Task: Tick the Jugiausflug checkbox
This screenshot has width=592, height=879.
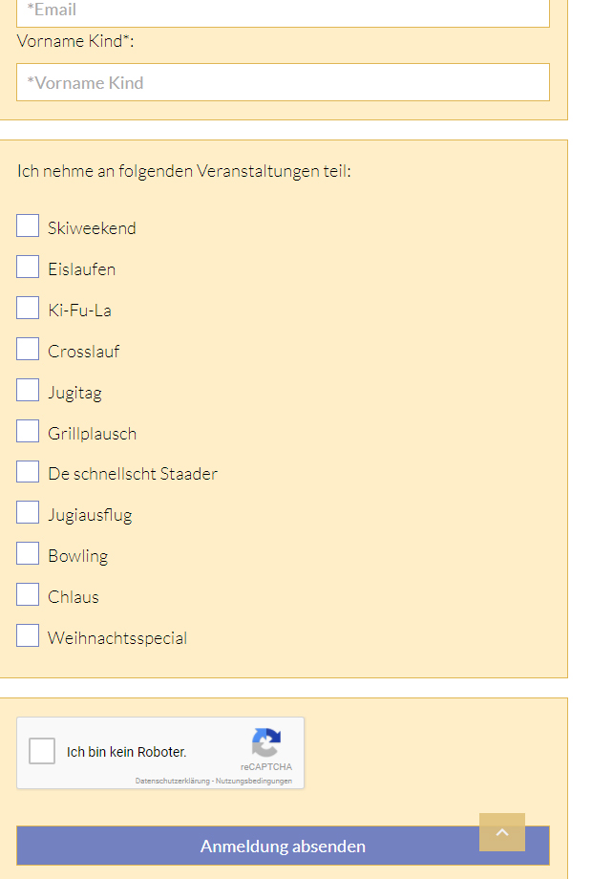Action: click(x=28, y=512)
